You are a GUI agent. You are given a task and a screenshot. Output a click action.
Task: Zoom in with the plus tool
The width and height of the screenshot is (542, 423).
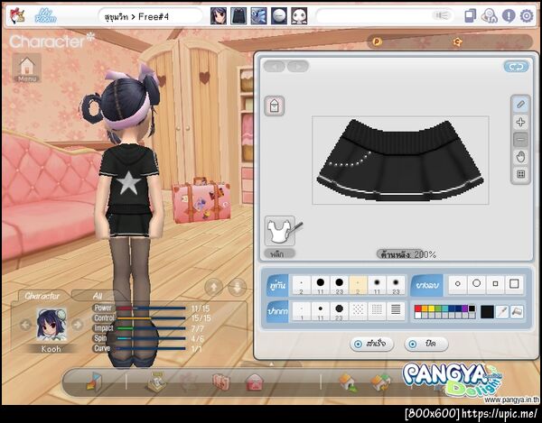[520, 122]
